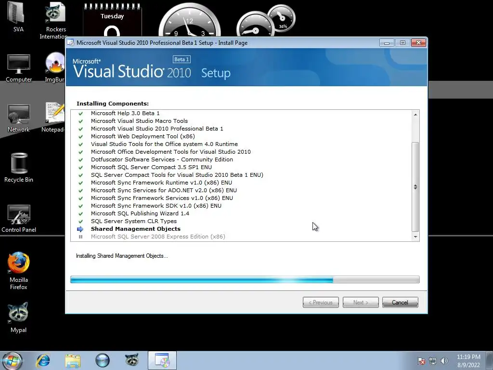Select Microsoft Sync Framework Runtime v1.0 row
This screenshot has height=370, width=493.
pyautogui.click(x=161, y=183)
